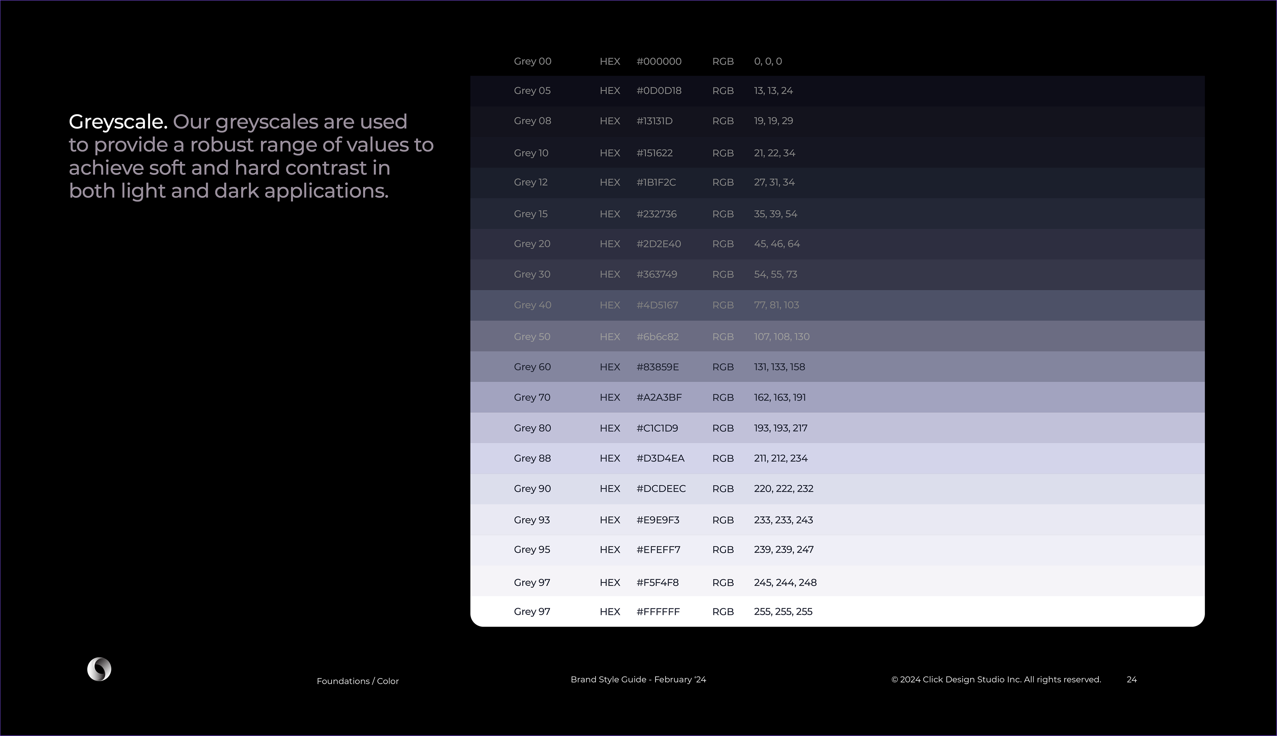The image size is (1277, 736).
Task: Click the Grey 70 colour band swatch
Action: coord(837,397)
